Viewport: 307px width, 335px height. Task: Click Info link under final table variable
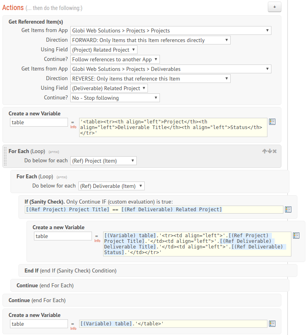(73, 329)
